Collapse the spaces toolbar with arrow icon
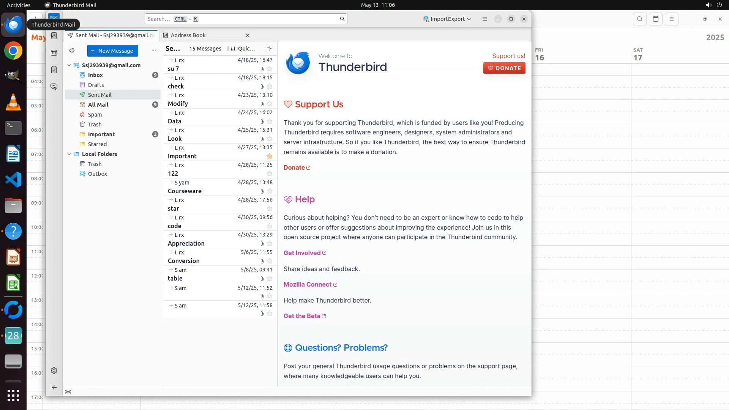Image resolution: width=729 pixels, height=410 pixels. click(54, 387)
